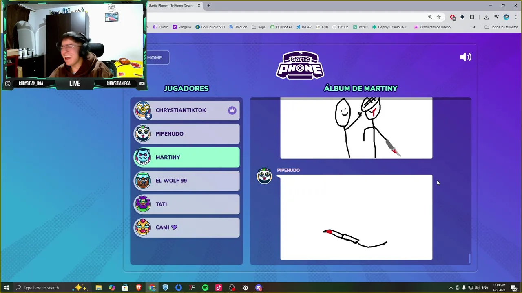
Task: Open a new browser tab
Action: coord(208,6)
